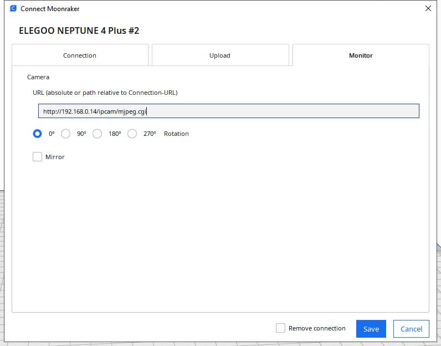Click the URL absolute or relative path label

105,93
